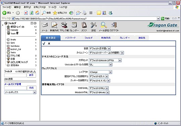Click the browser Refresh icon
Image resolution: width=181 pixels, height=126 pixels.
click(32, 13)
